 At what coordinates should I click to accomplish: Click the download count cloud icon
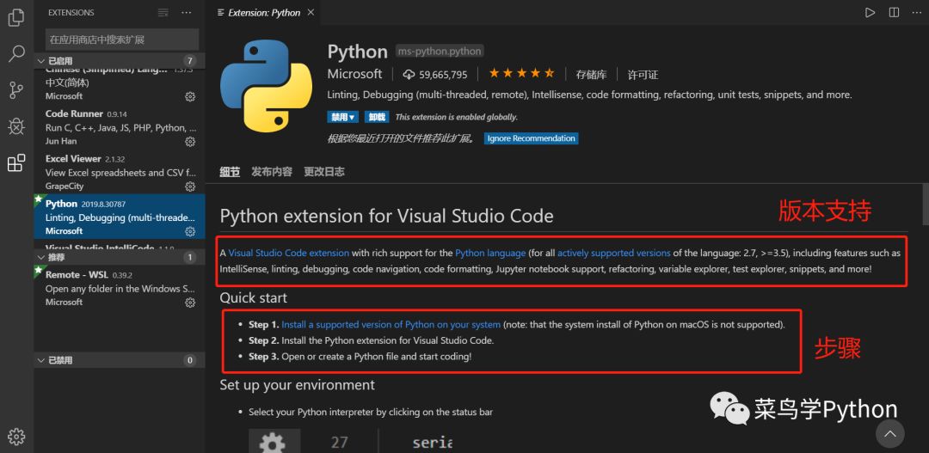(x=409, y=75)
